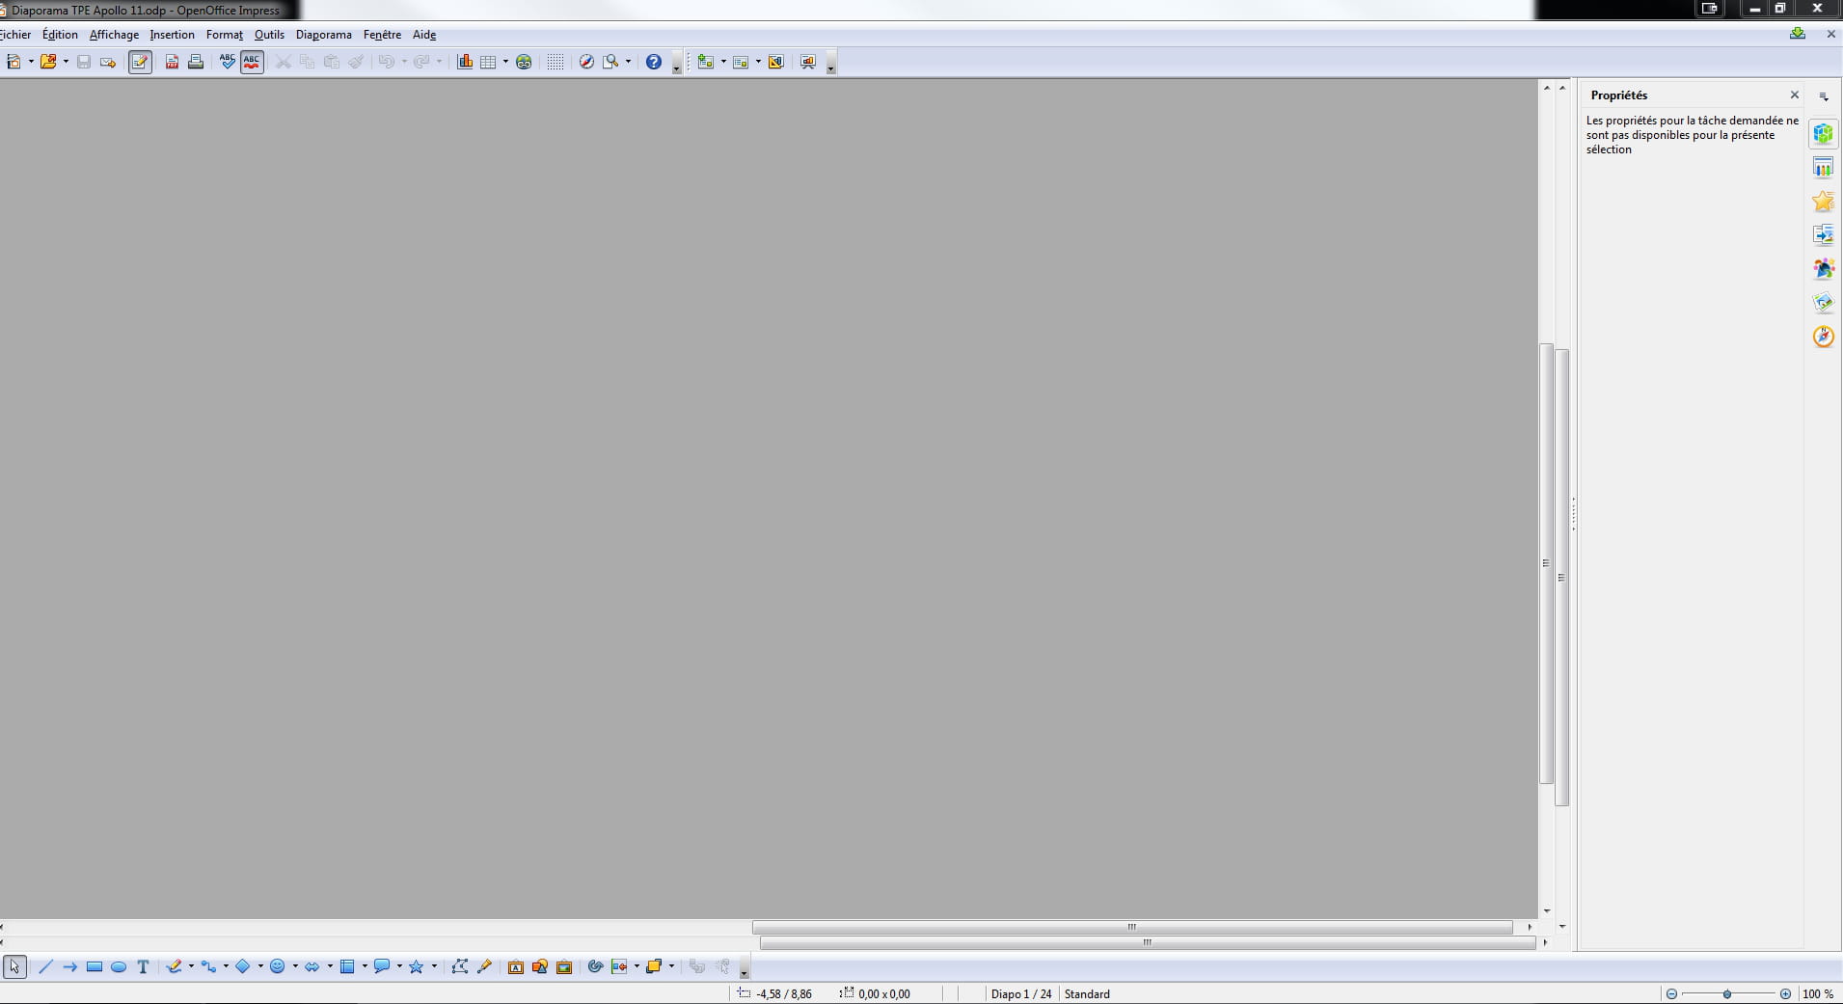Click the Hyperlink globe icon
This screenshot has height=1004, width=1843.
(x=524, y=62)
